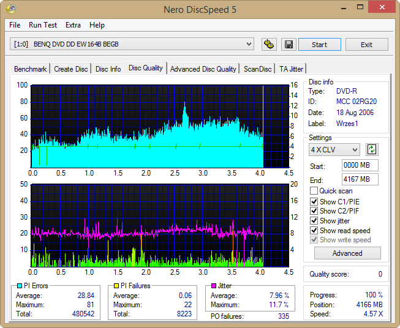400x328 pixels.
Task: Click the Advanced settings button
Action: coord(347,253)
